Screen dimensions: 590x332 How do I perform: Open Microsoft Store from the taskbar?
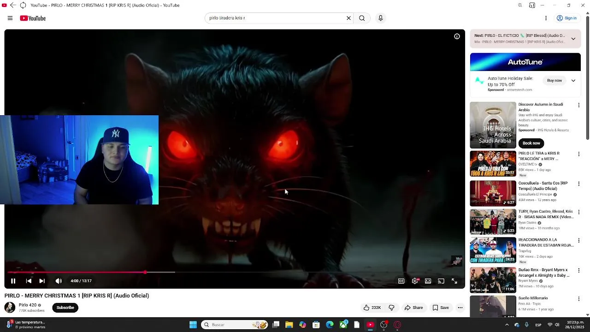pyautogui.click(x=316, y=325)
